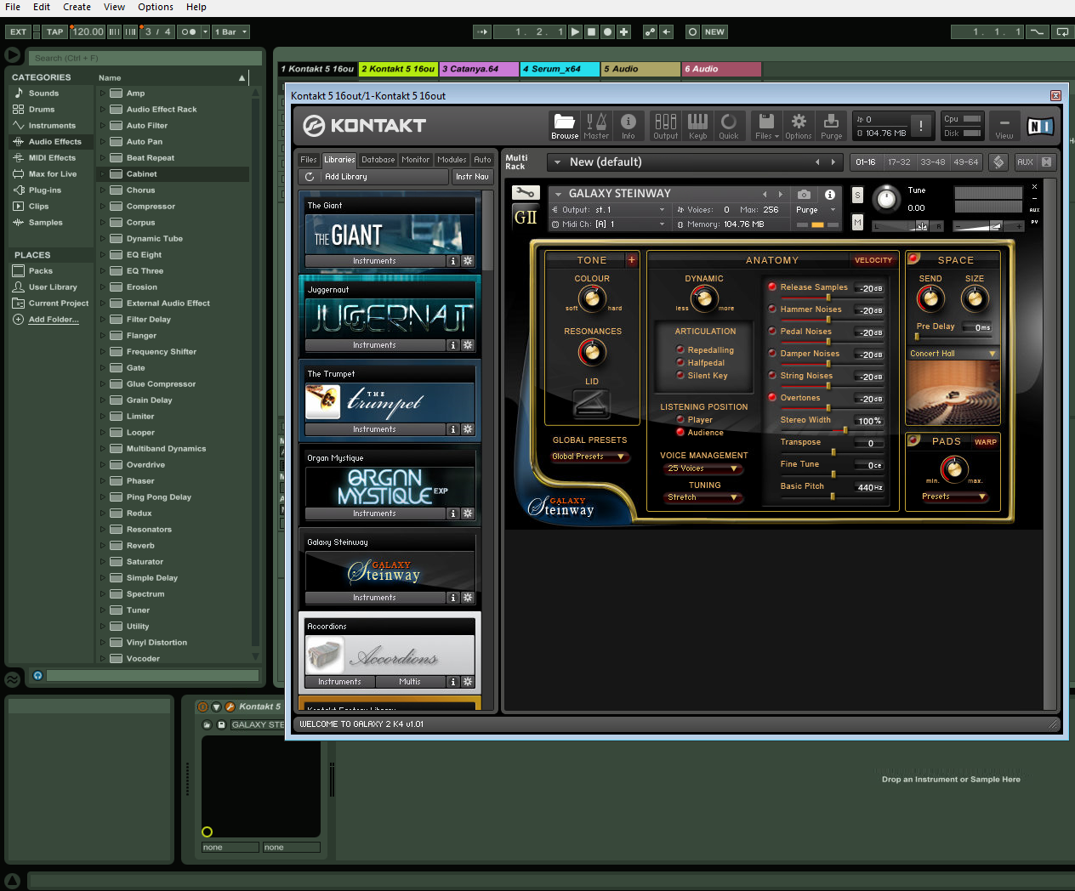Click the TAP tempo button
This screenshot has width=1075, height=891.
pos(55,32)
